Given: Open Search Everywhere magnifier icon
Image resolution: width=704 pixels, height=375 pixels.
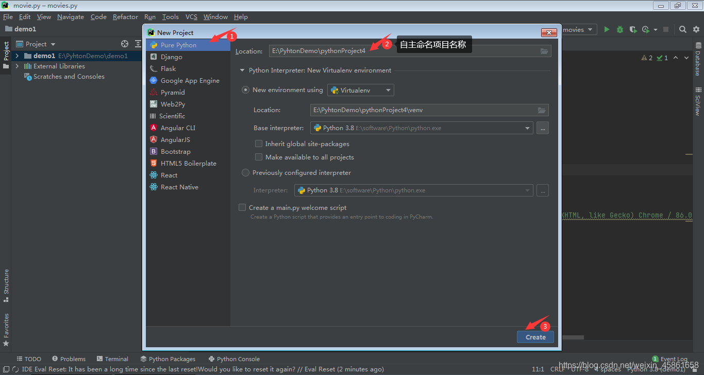Looking at the screenshot, I should (x=682, y=30).
